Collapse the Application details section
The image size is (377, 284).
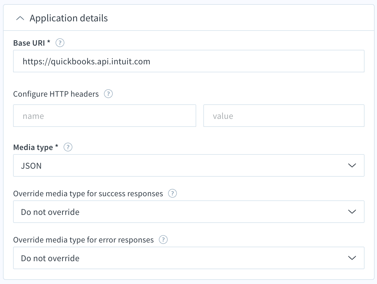(x=20, y=18)
